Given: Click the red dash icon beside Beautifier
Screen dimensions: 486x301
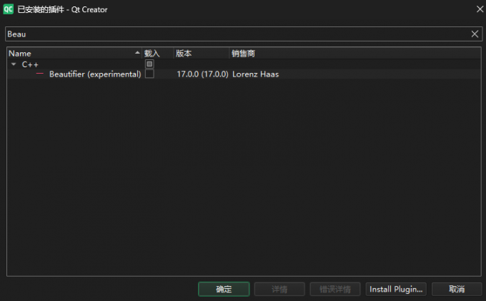Looking at the screenshot, I should tap(40, 74).
